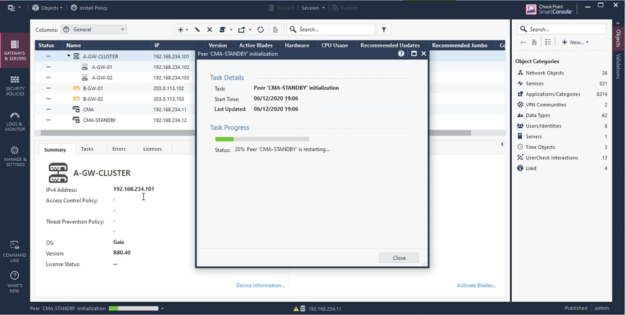Click Close button in initialization dialog

(399, 257)
